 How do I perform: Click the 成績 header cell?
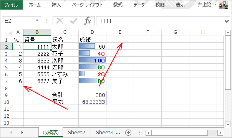[92, 40]
